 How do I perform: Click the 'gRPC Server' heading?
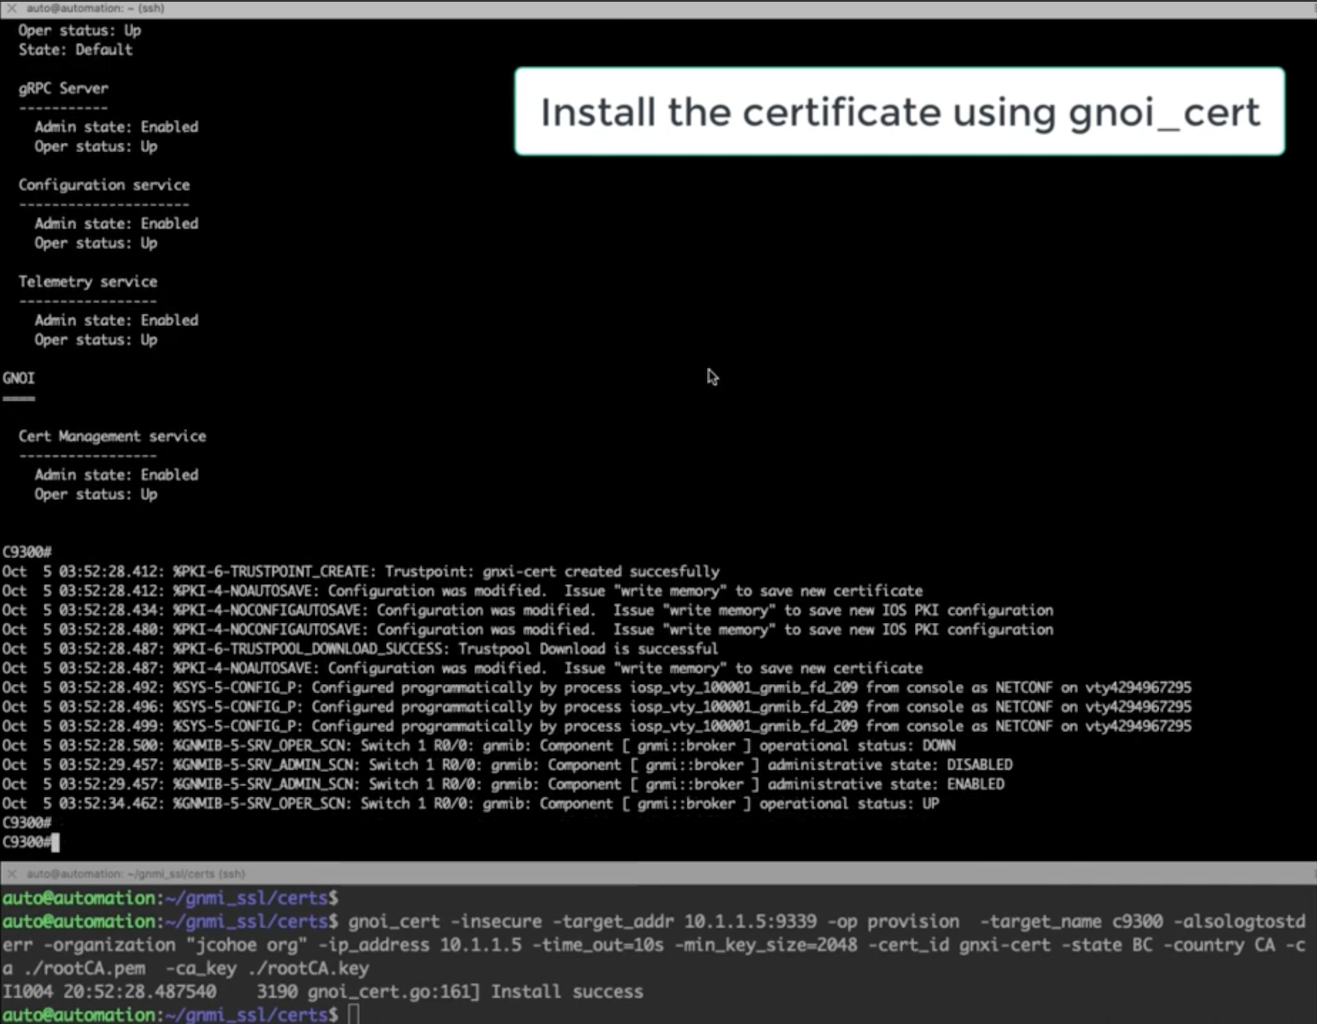click(63, 88)
